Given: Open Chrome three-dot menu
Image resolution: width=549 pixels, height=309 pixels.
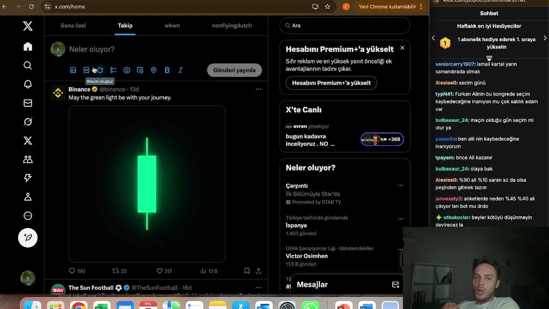Looking at the screenshot, I should (x=421, y=6).
